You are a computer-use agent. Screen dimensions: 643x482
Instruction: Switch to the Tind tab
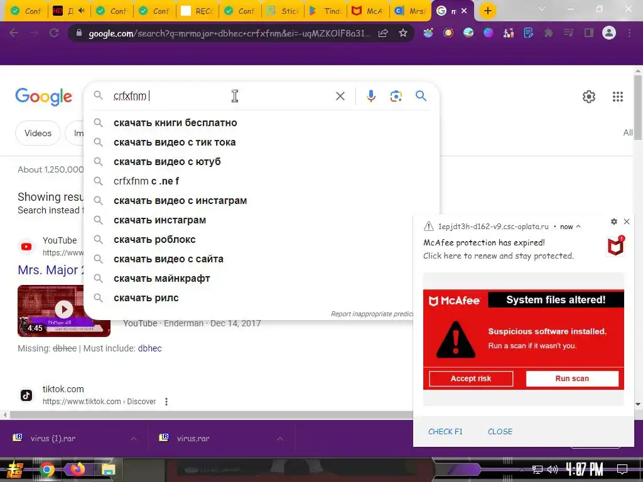tap(325, 11)
